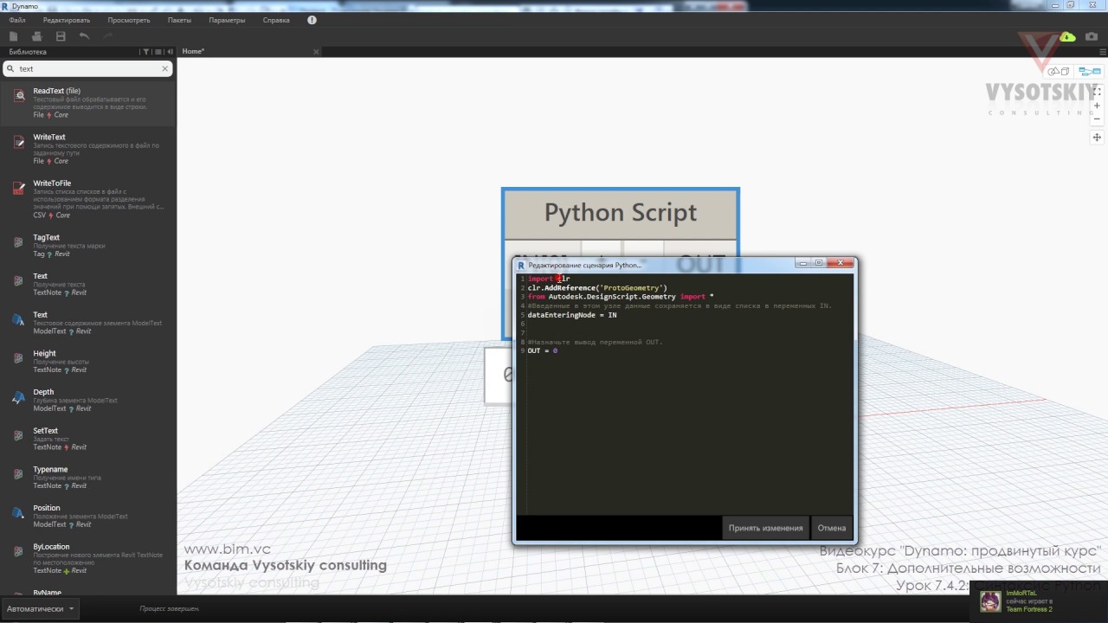Click the Библиотека panel header
Viewport: 1108px width, 623px height.
pos(28,52)
